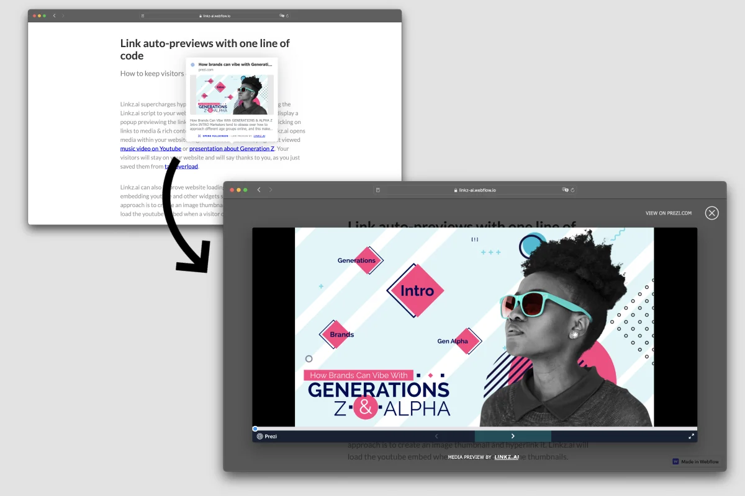The height and width of the screenshot is (496, 745).
Task: Open the Made in Webflow badge
Action: tap(696, 461)
